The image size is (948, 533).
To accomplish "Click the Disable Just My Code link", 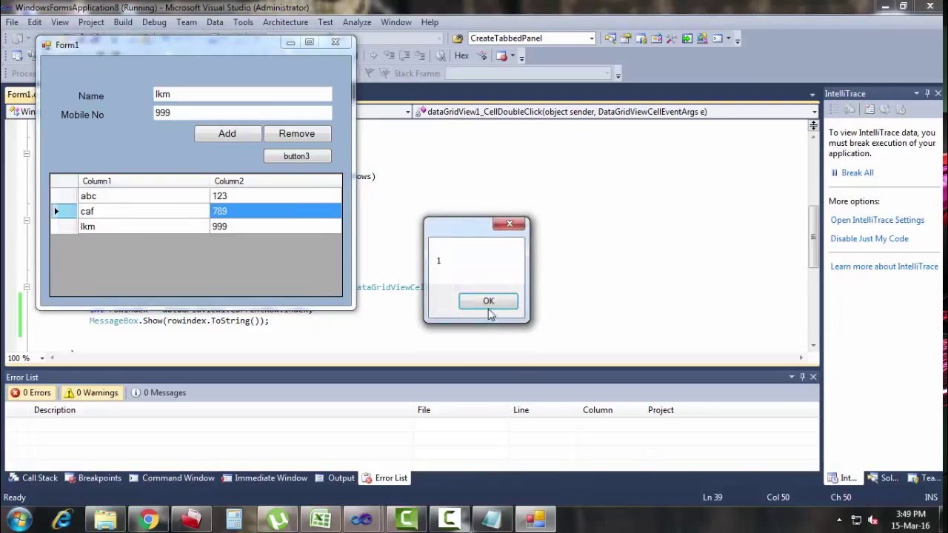I will point(869,238).
